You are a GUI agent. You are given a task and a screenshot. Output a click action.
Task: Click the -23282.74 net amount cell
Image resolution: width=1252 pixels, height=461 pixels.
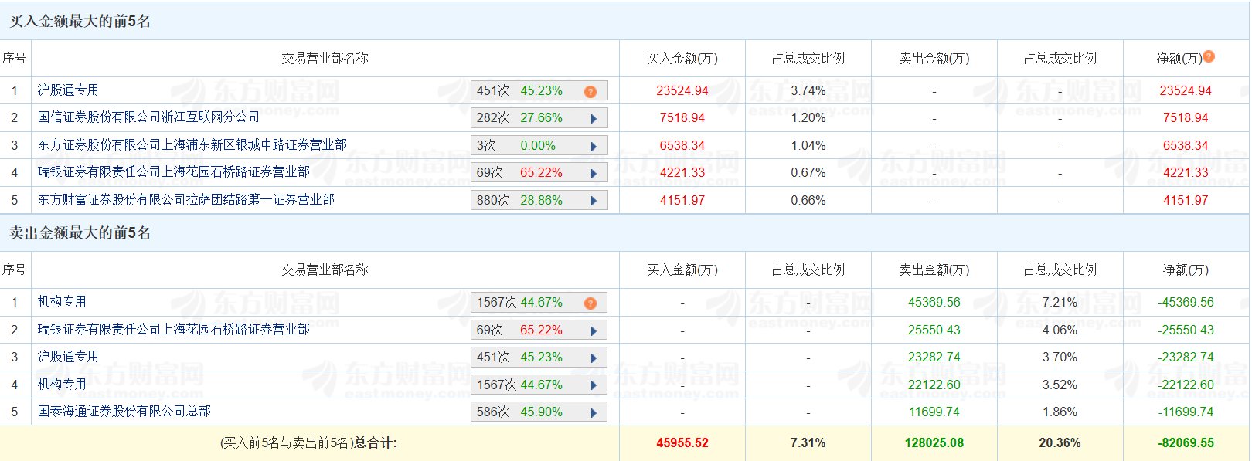[1186, 358]
